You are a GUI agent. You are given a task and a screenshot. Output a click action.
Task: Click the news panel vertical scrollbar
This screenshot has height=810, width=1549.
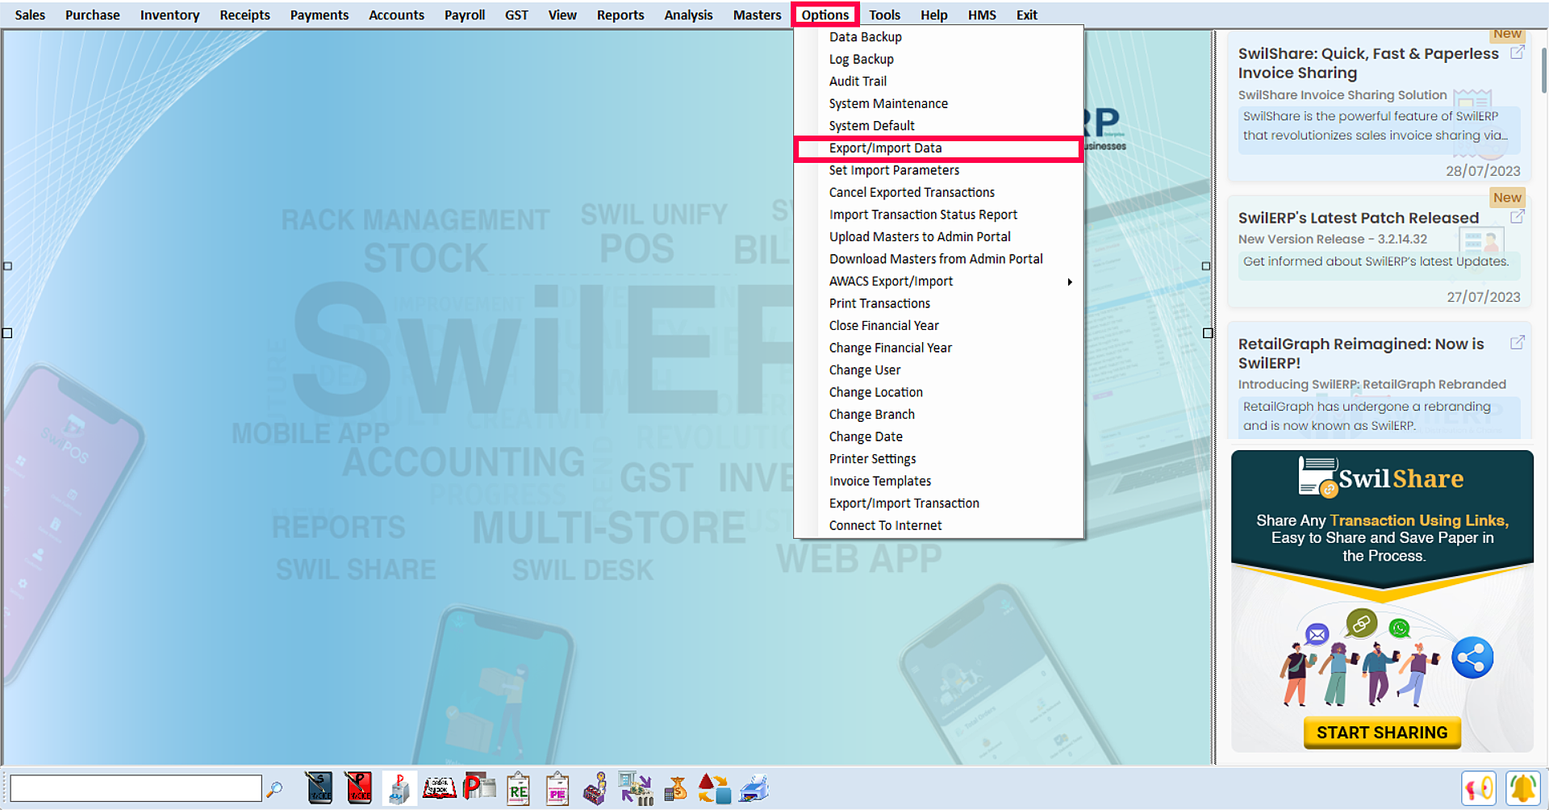1543,73
